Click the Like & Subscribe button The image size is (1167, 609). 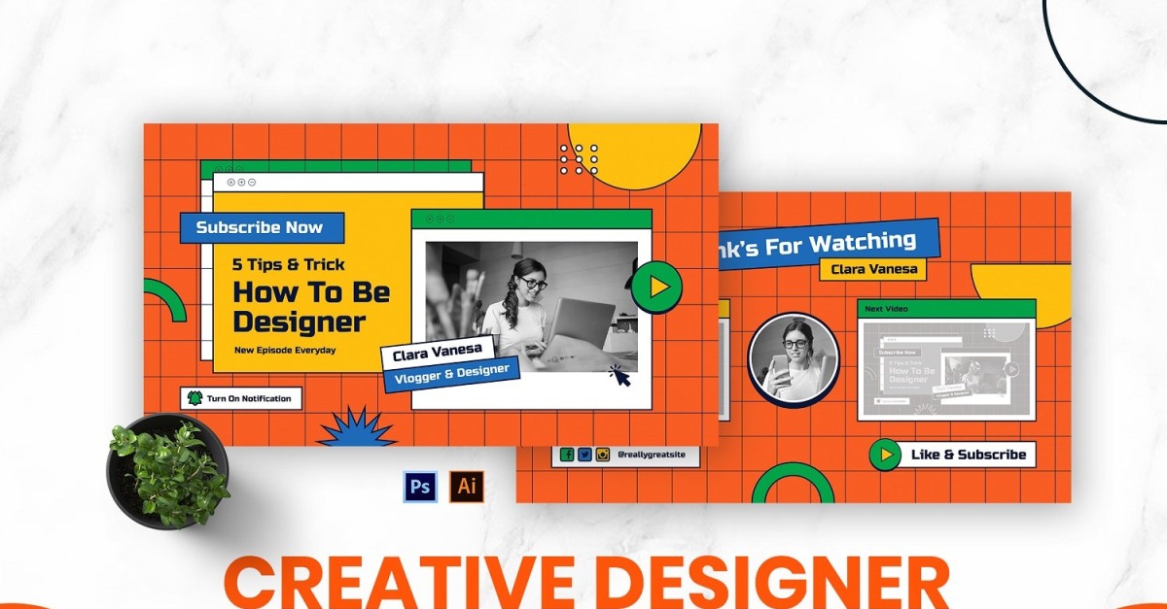[954, 455]
